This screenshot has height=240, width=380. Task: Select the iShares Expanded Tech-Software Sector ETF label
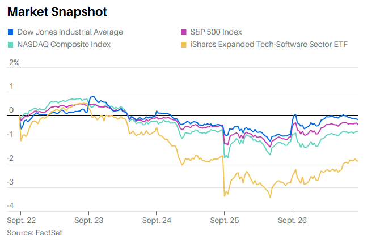pyautogui.click(x=268, y=44)
